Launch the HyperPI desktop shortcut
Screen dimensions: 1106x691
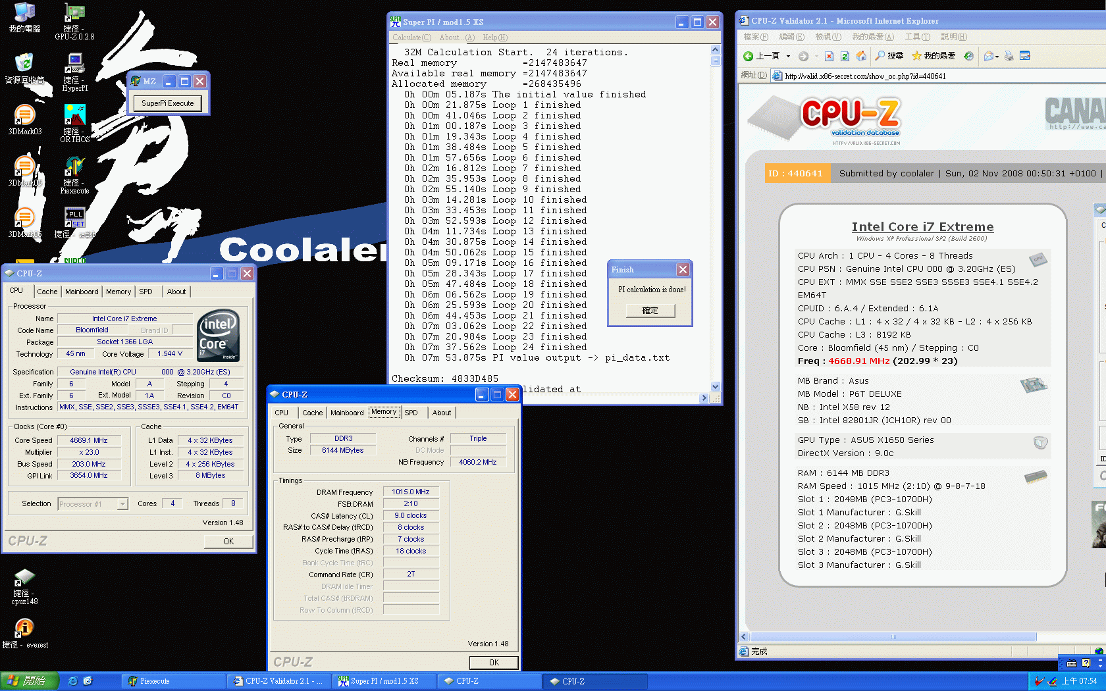click(74, 72)
